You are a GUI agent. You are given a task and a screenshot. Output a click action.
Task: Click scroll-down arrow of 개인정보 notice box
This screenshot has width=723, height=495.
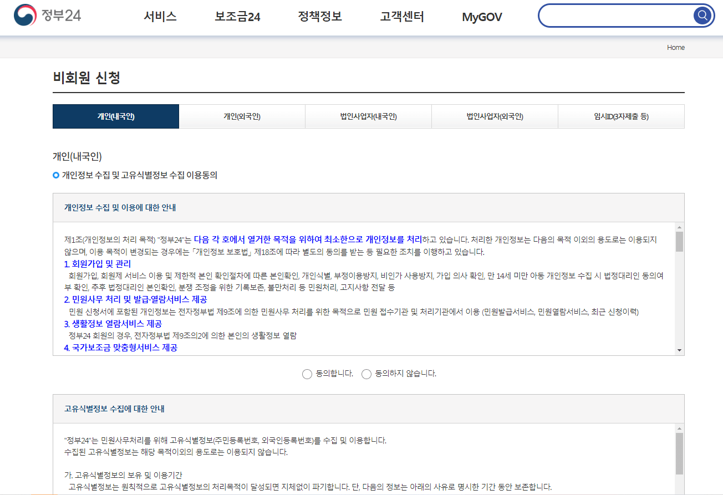point(679,350)
